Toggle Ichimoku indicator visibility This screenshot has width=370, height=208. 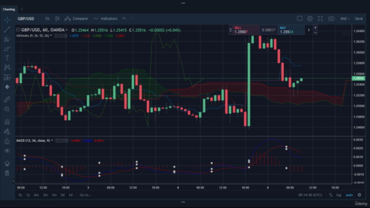57,36
